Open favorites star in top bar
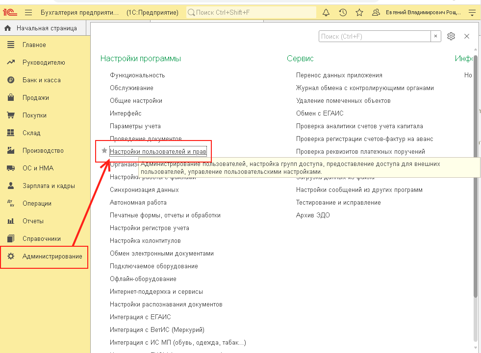 (x=359, y=12)
